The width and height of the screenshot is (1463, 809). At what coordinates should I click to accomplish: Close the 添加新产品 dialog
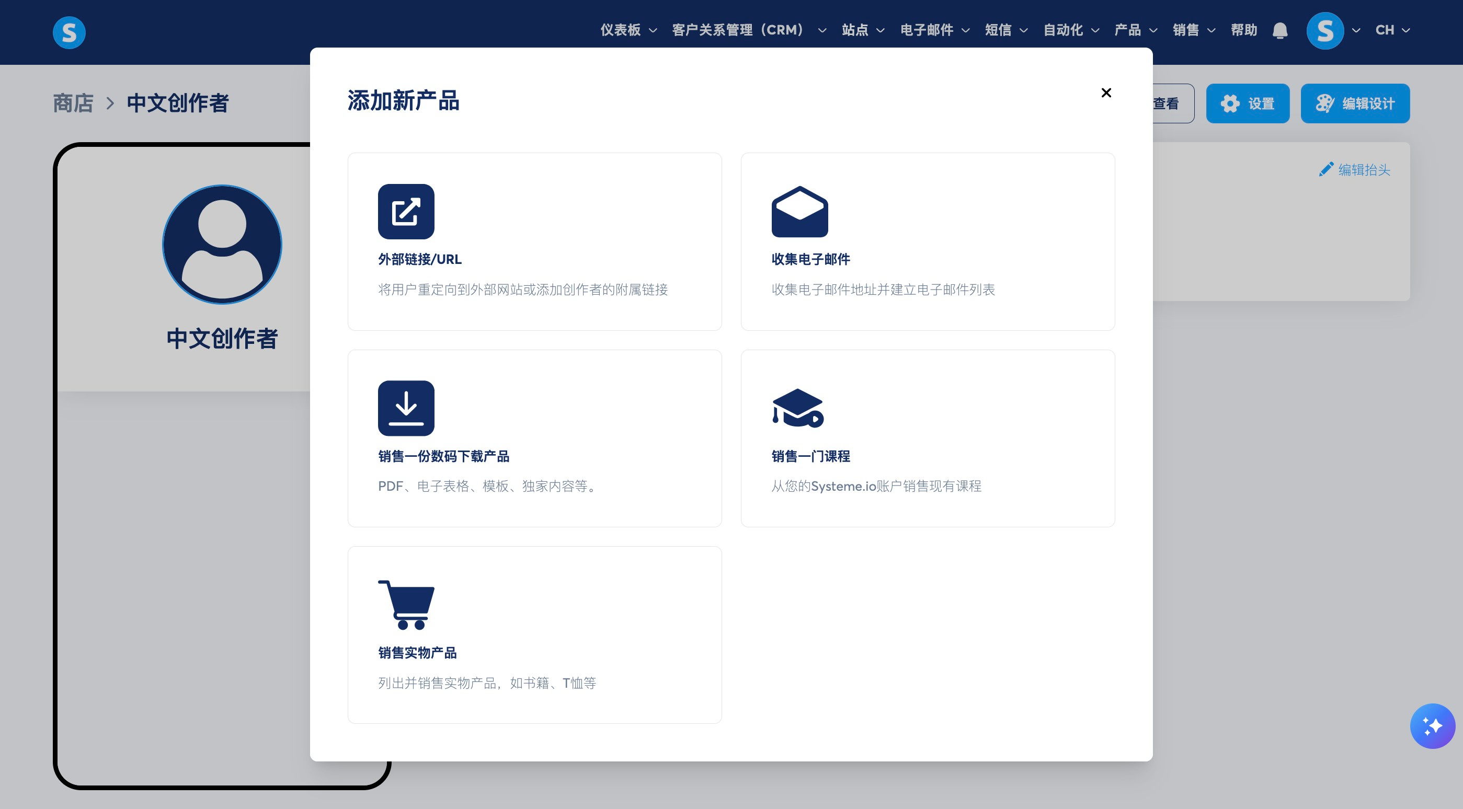pos(1106,93)
